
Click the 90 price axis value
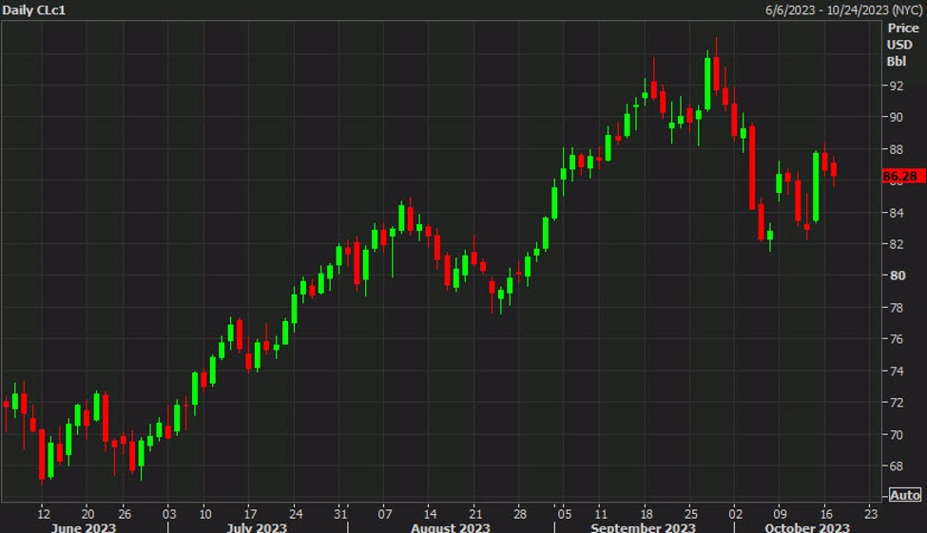897,118
